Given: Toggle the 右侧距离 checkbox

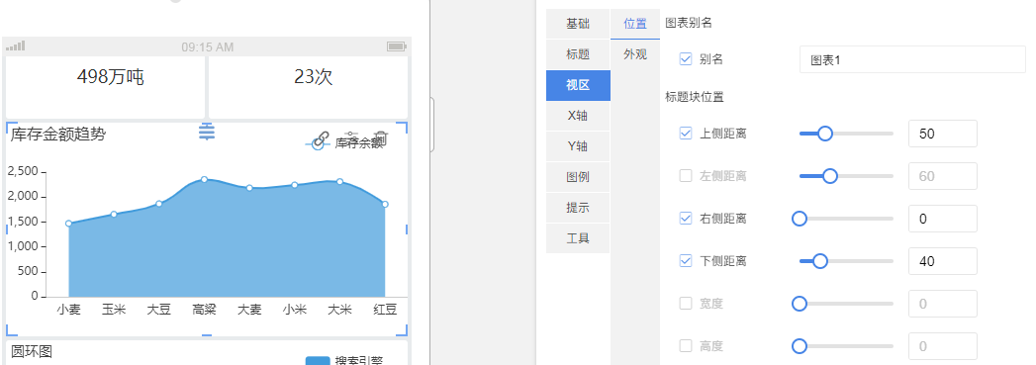Looking at the screenshot, I should (686, 218).
